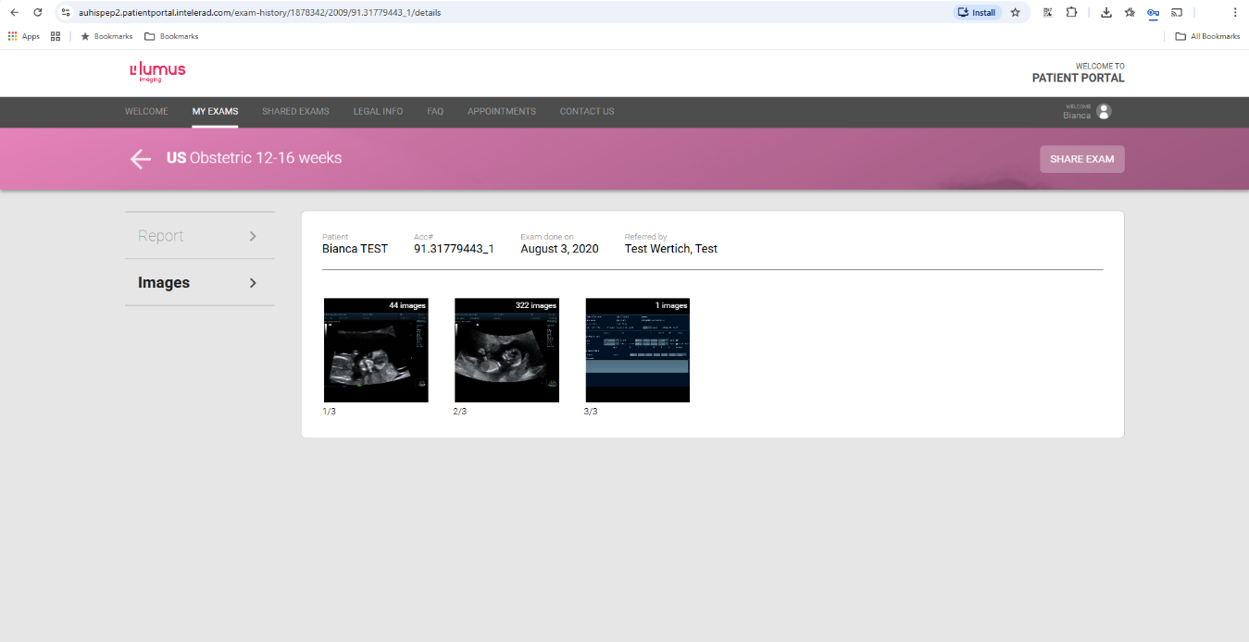Go to the WELCOME tab

click(x=146, y=111)
